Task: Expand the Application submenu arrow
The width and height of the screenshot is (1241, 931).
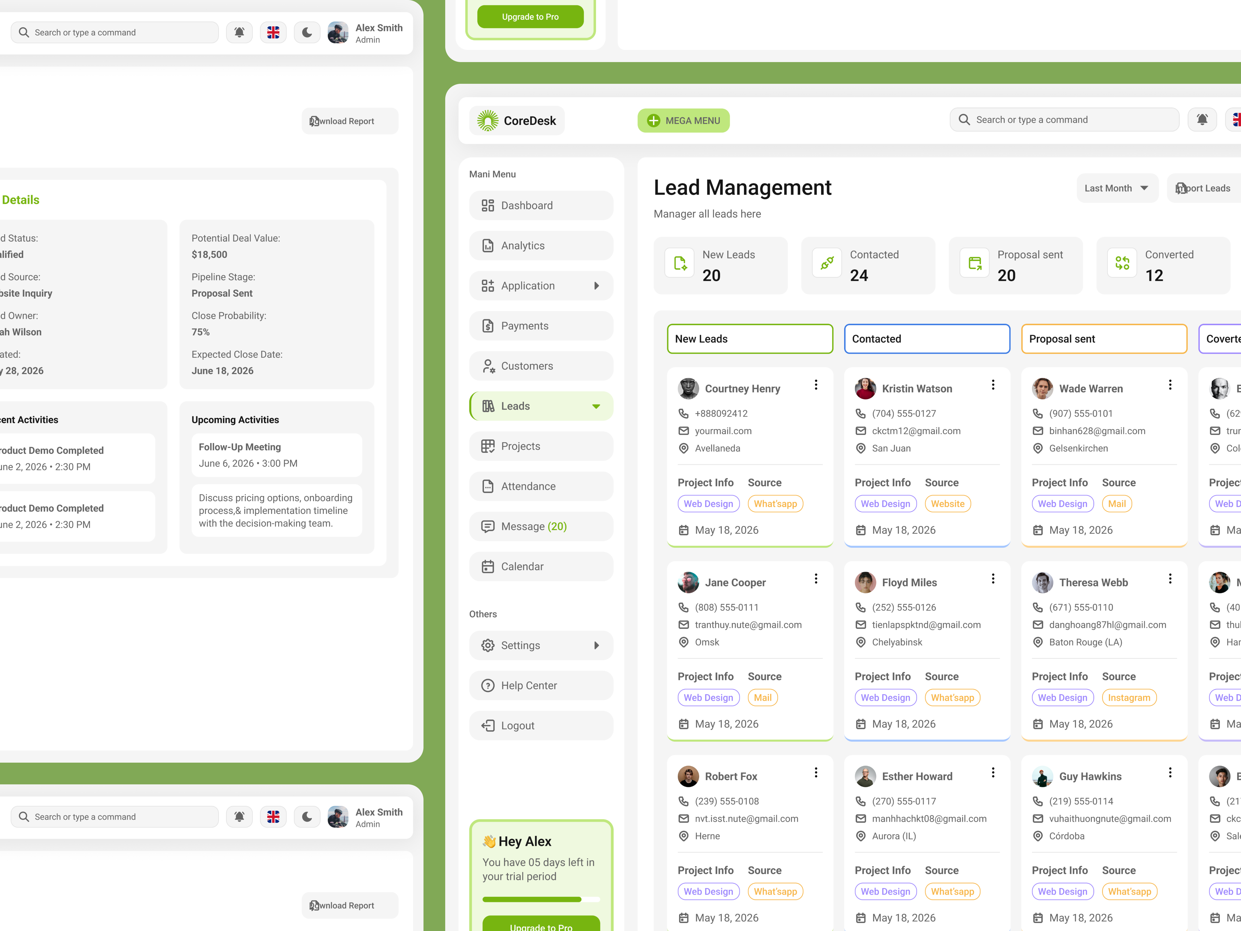Action: (x=596, y=286)
